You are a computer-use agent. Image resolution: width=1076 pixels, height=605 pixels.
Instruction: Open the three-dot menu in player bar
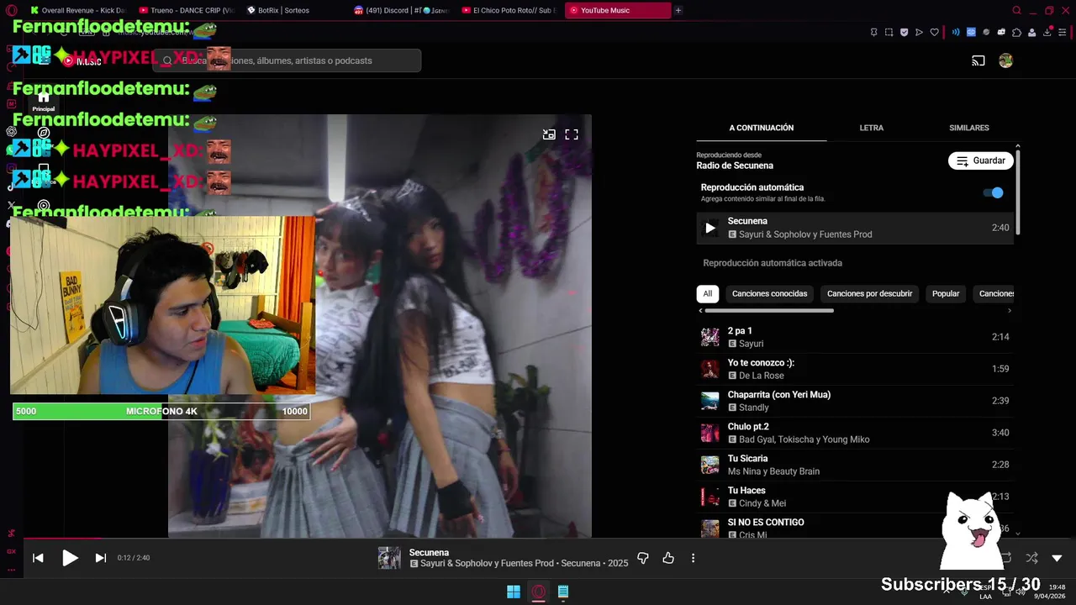(x=693, y=558)
